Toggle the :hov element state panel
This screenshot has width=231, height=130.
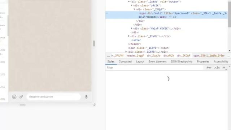(209, 68)
